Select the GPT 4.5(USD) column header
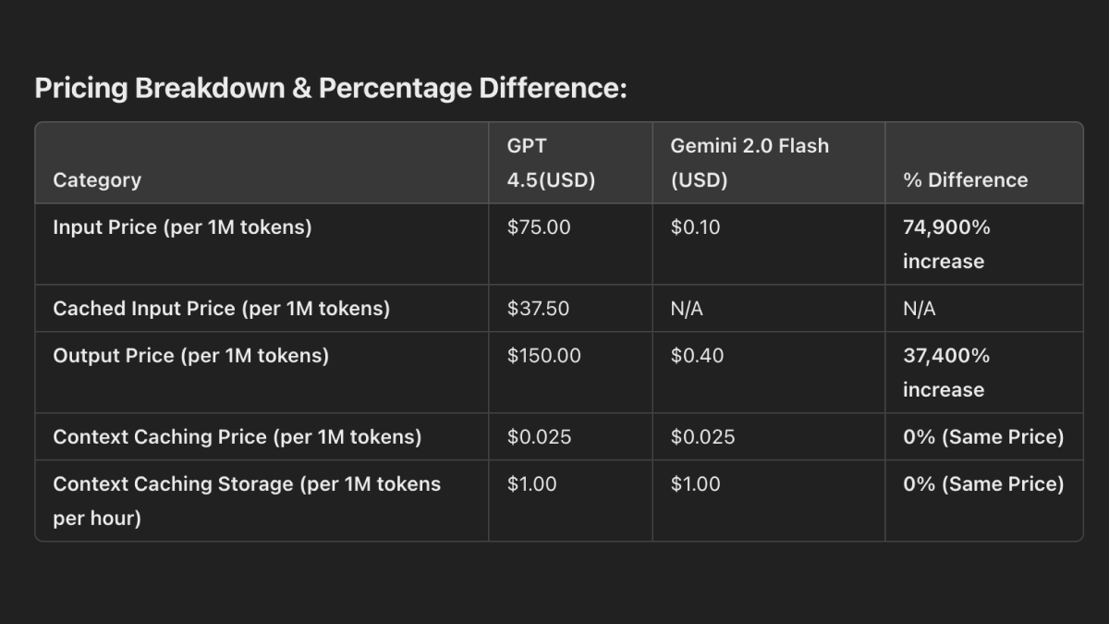This screenshot has height=624, width=1109. click(x=551, y=163)
